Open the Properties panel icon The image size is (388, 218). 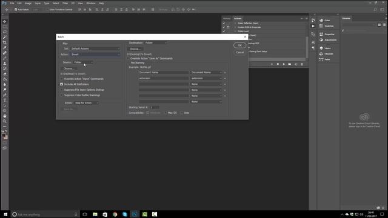click(x=321, y=34)
